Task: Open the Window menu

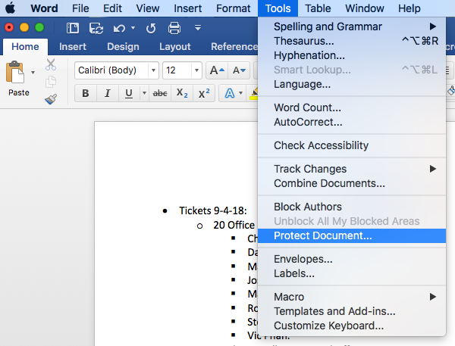Action: [x=365, y=8]
